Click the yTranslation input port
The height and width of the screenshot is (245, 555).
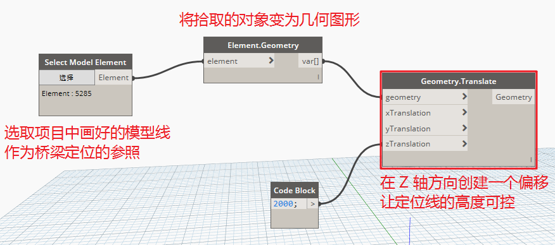424,128
